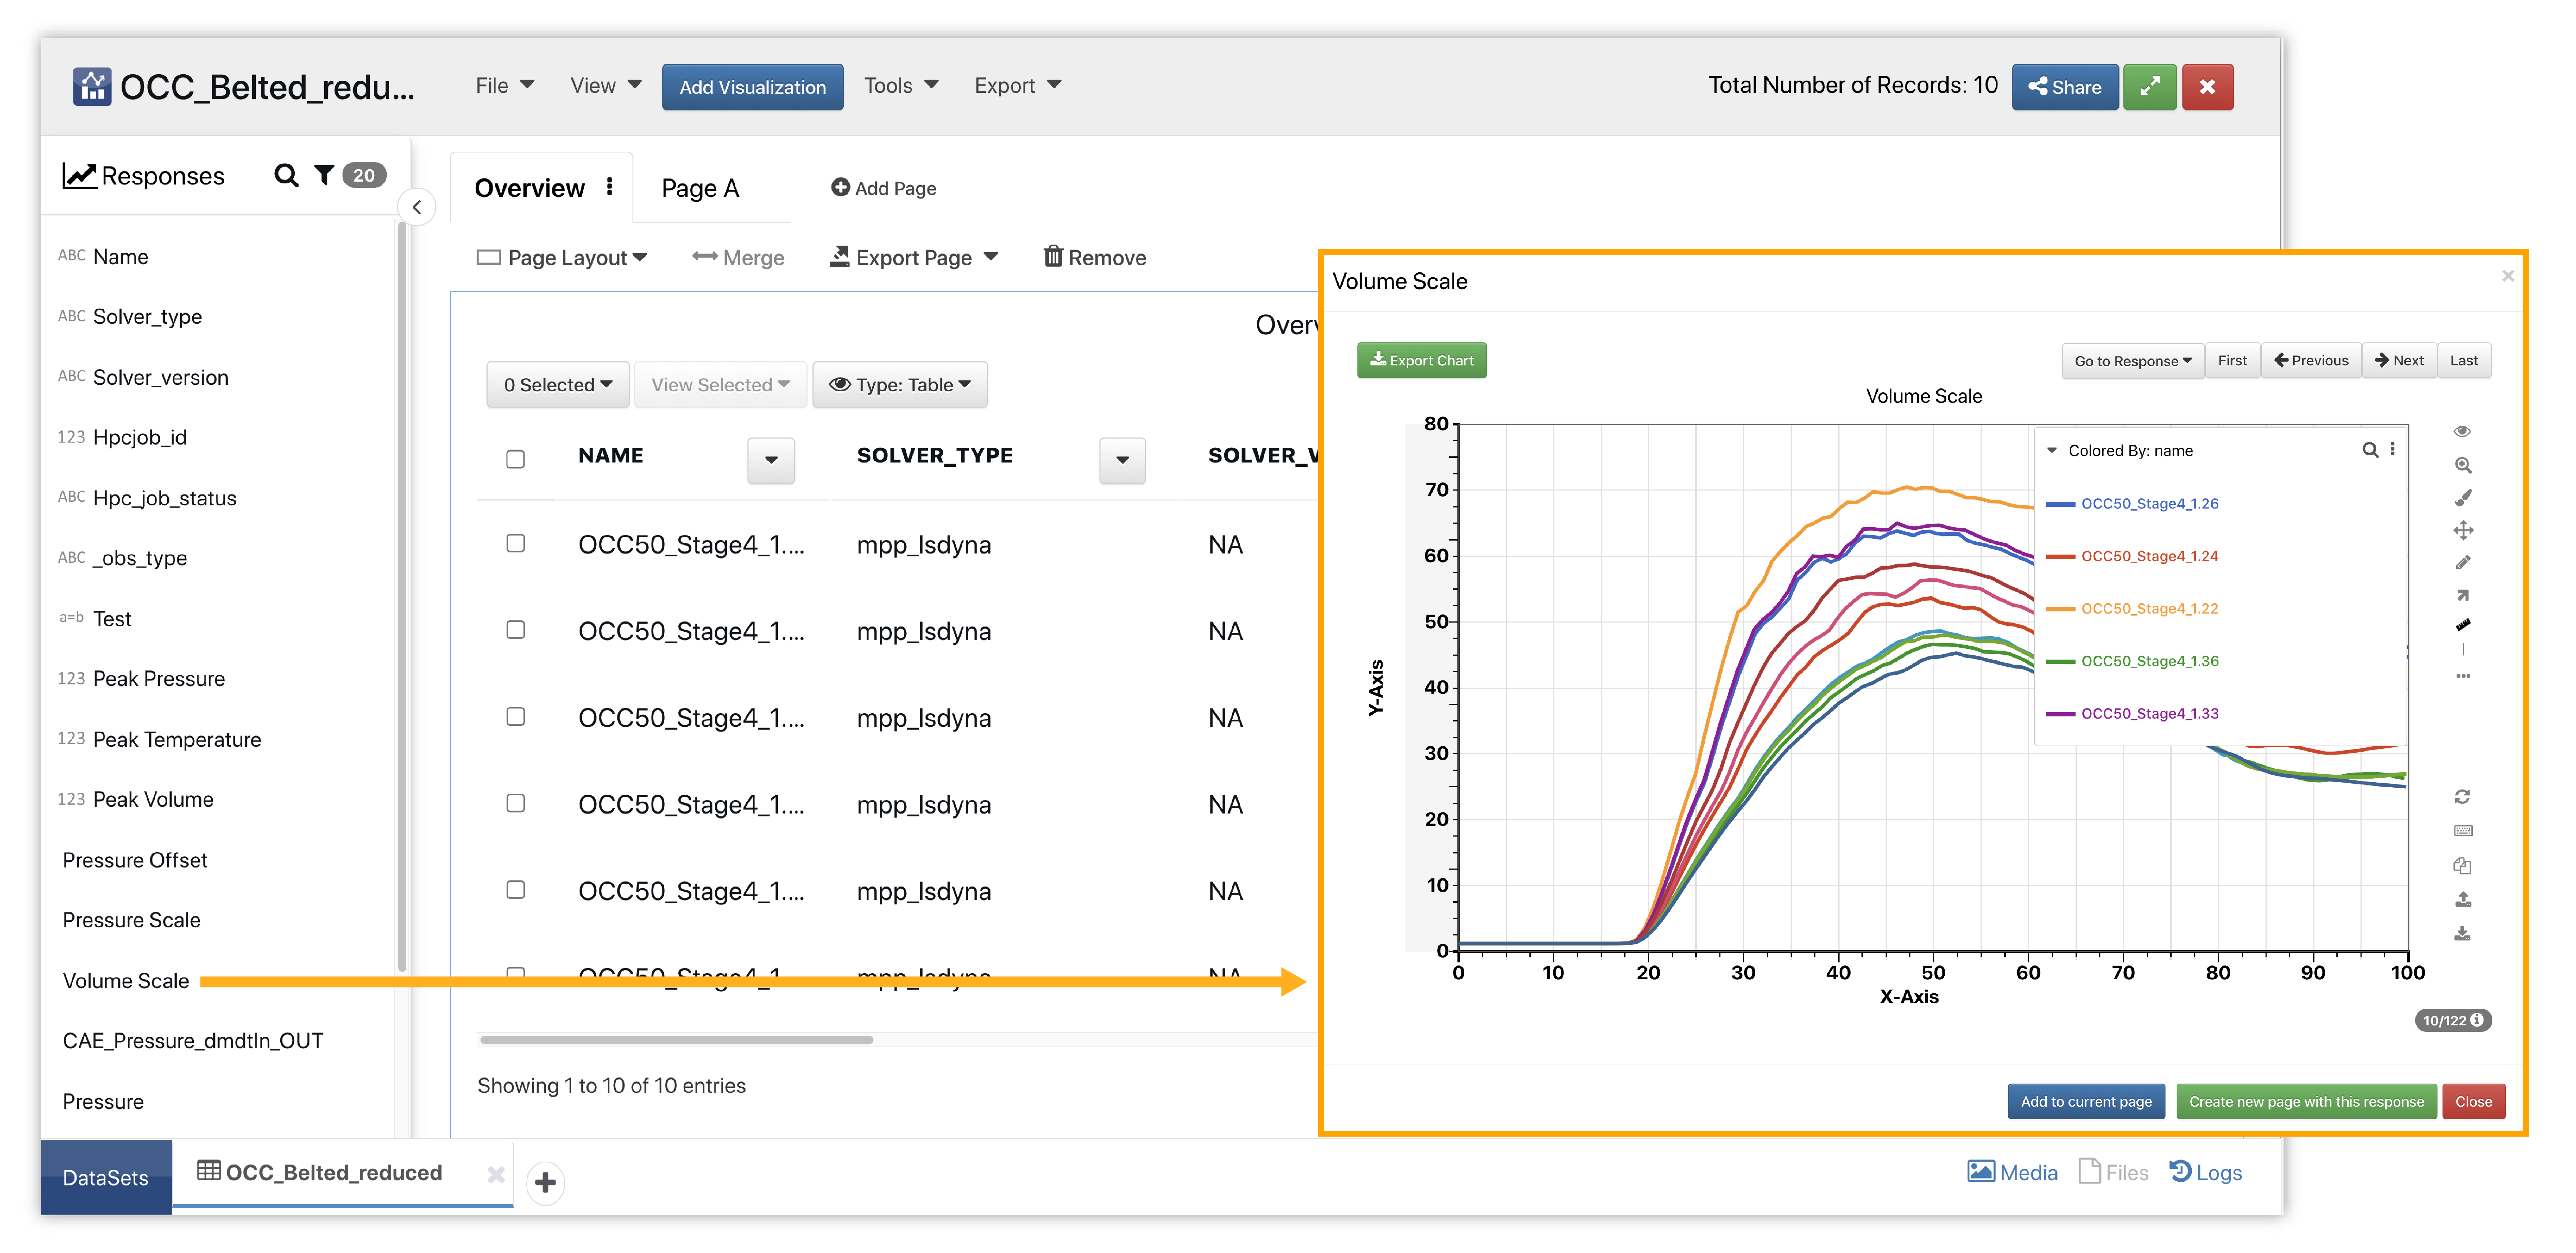Open more chart tools ellipsis

[2463, 677]
